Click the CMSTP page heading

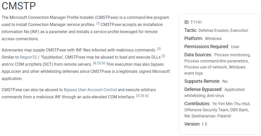click(x=19, y=6)
